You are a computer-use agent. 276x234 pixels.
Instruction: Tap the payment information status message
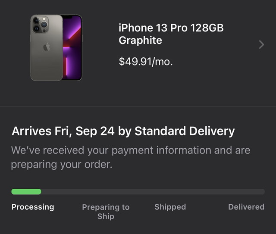(x=131, y=150)
